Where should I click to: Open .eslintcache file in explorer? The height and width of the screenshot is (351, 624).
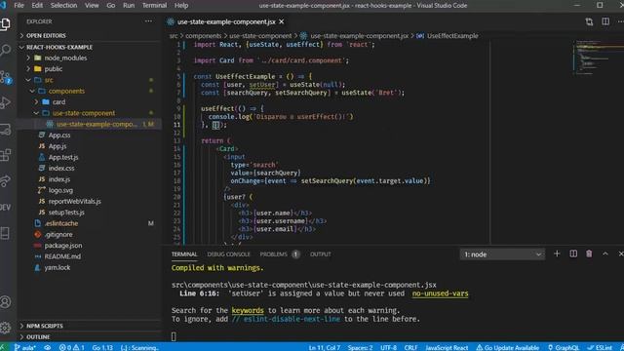point(60,223)
